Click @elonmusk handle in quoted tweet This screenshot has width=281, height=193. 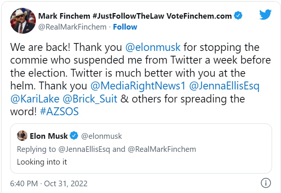coord(102,136)
